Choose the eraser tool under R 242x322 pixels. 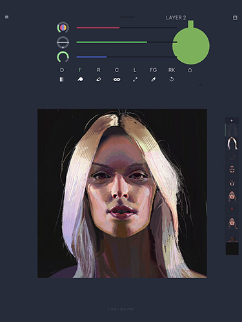click(99, 79)
